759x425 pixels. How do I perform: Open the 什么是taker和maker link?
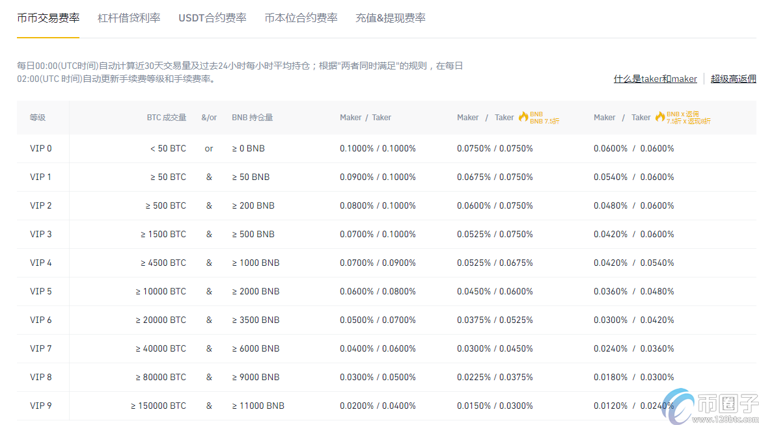(655, 78)
